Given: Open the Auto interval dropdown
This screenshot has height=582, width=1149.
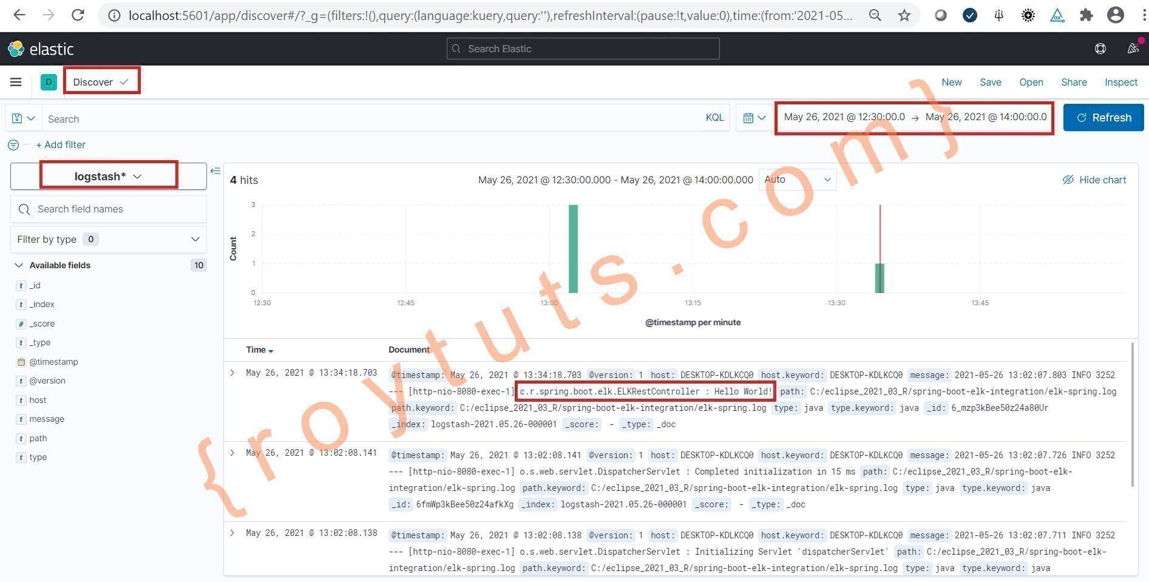Looking at the screenshot, I should (798, 180).
